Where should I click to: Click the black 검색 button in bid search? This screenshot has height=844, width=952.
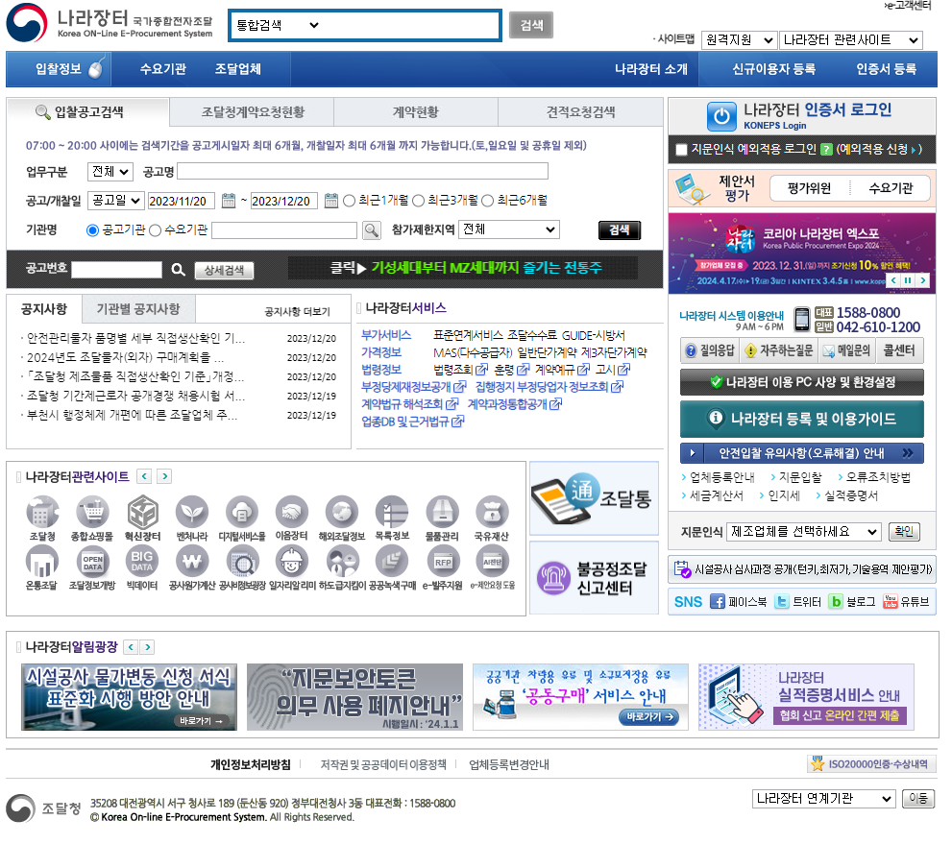tap(620, 229)
